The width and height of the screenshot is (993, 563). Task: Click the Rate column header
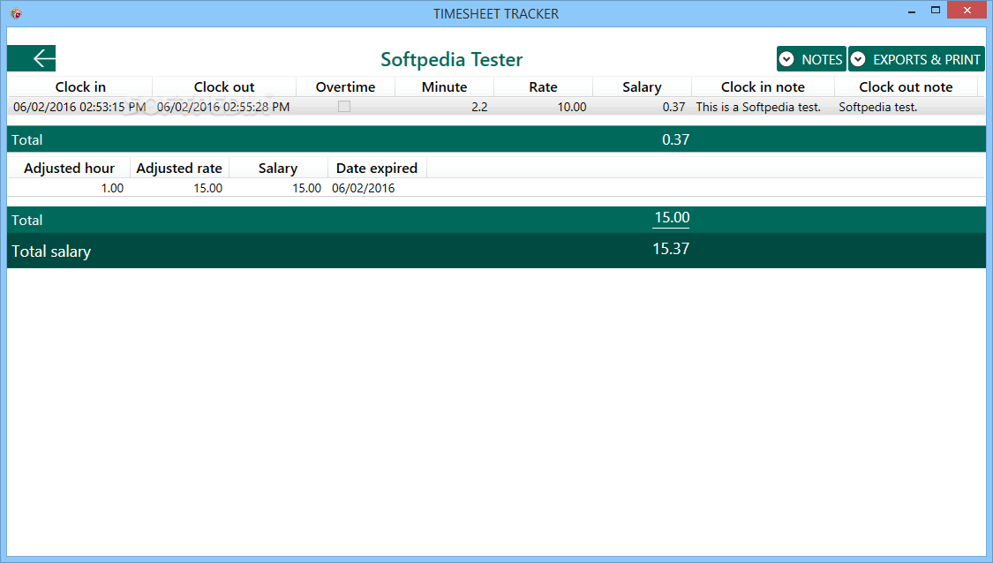pos(544,86)
